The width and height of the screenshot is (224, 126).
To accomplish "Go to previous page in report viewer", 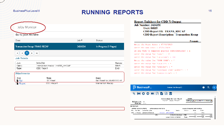I will point(143,94).
